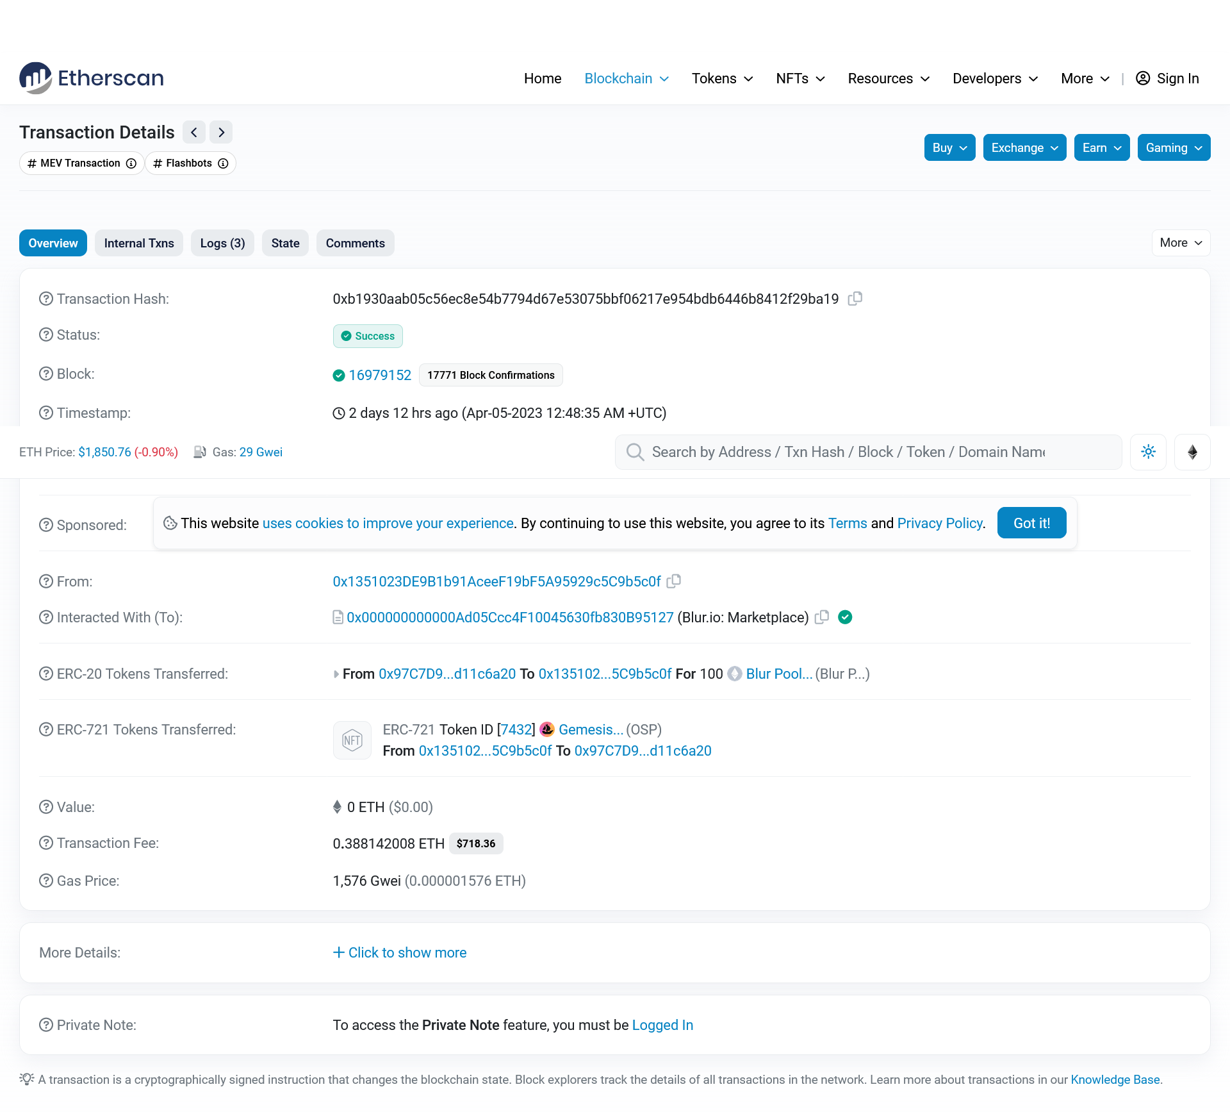Screen dimensions: 1230x1112
Task: Click the search magnifier icon
Action: click(x=635, y=452)
